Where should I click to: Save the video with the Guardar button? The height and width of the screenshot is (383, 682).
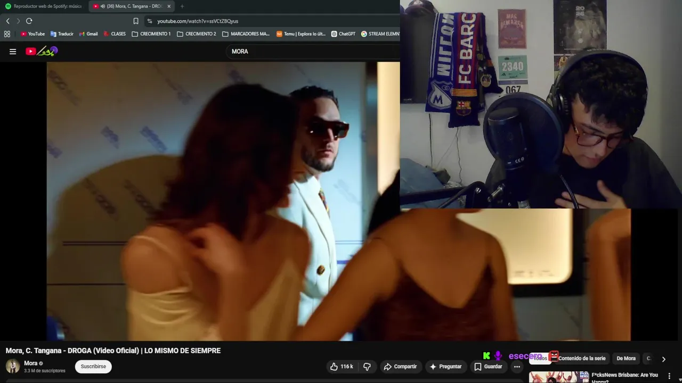click(x=488, y=367)
